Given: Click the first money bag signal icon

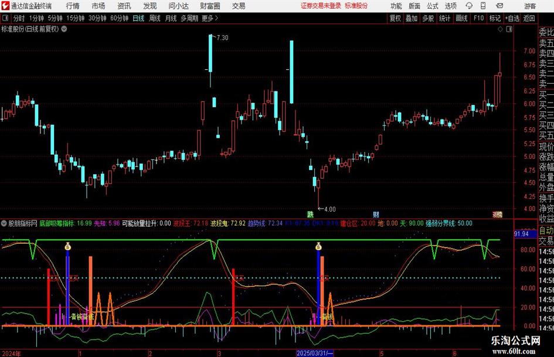Looking at the screenshot, I should (x=68, y=246).
